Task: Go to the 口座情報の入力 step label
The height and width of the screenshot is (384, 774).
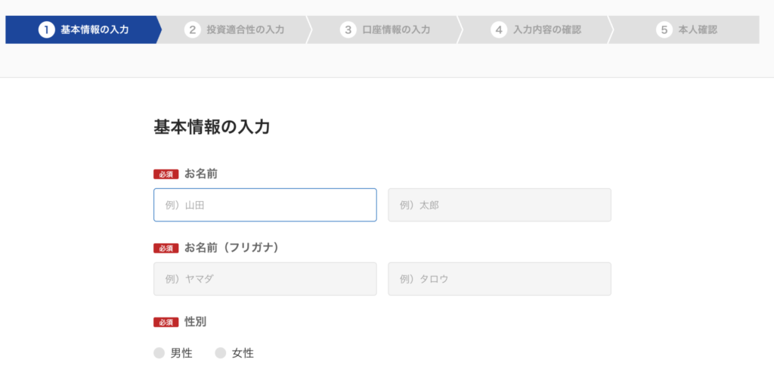Action: [396, 30]
